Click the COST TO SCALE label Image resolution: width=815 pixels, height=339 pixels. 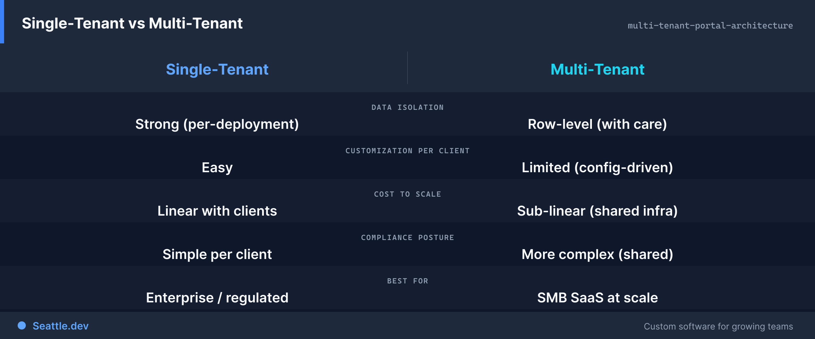point(407,194)
